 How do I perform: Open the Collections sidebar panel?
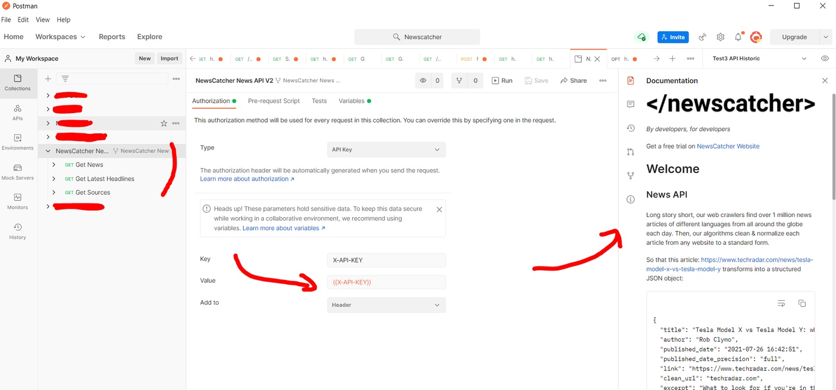(x=17, y=83)
